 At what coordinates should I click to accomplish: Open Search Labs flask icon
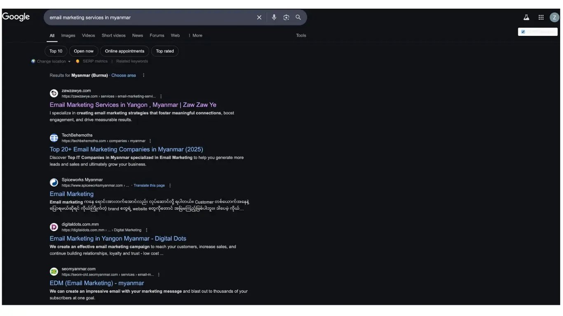[x=526, y=17]
